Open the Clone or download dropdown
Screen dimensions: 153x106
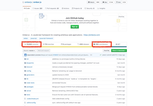[119, 51]
